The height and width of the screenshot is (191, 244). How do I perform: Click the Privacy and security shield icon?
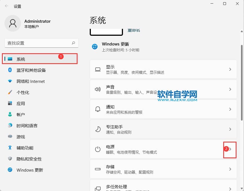pos(10,159)
